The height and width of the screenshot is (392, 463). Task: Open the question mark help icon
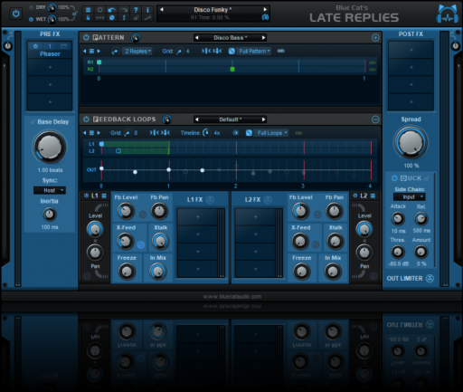coord(136,10)
